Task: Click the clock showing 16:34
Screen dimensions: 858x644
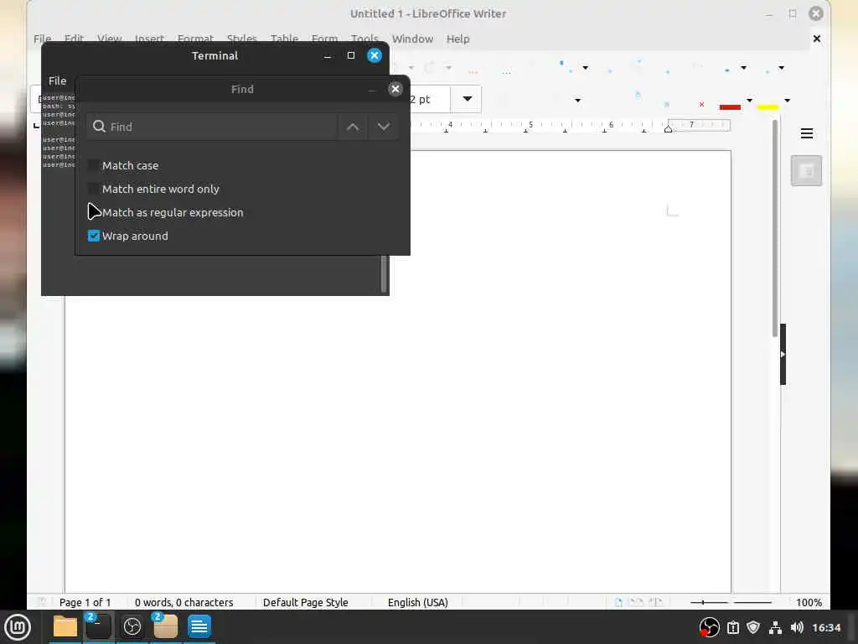Action: [x=826, y=627]
